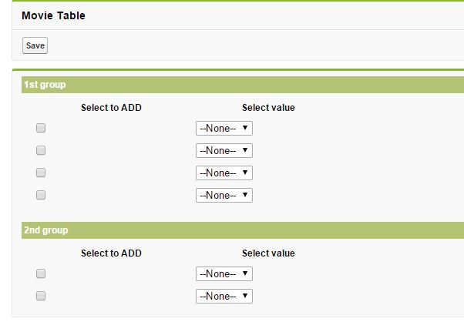Click Select to ADD header in 1st group
Viewport: 464px width, 332px height.
(x=111, y=108)
